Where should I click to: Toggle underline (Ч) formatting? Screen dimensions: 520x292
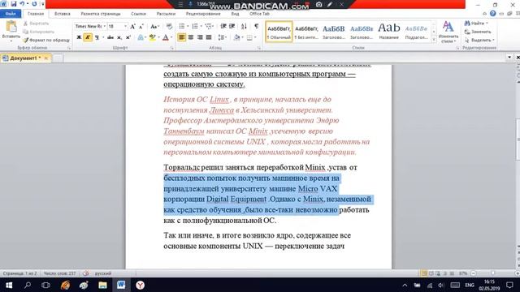(97, 37)
